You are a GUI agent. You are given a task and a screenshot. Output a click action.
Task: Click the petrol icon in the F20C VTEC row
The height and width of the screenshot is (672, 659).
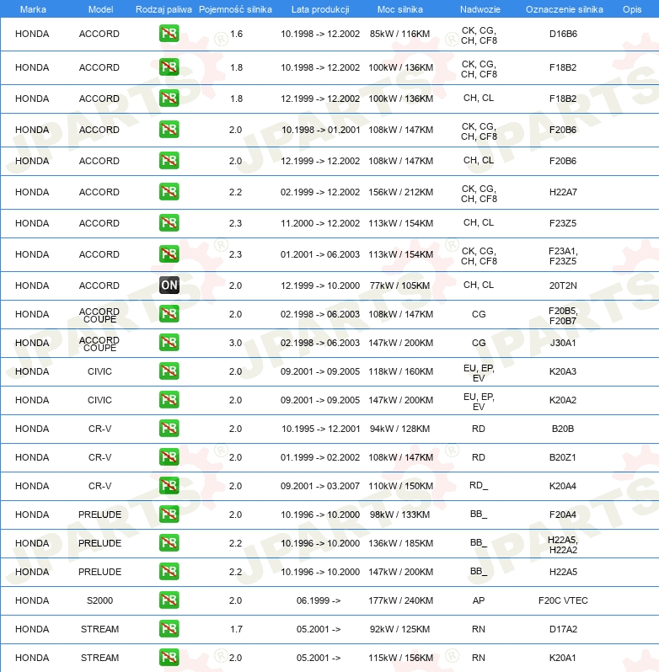click(x=169, y=600)
